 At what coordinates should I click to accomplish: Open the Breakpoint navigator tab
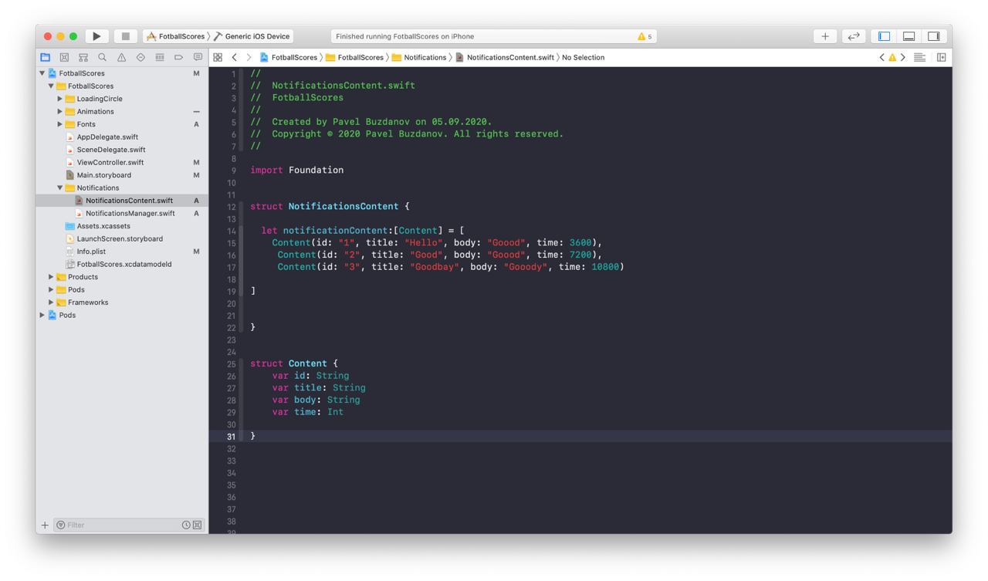click(178, 57)
